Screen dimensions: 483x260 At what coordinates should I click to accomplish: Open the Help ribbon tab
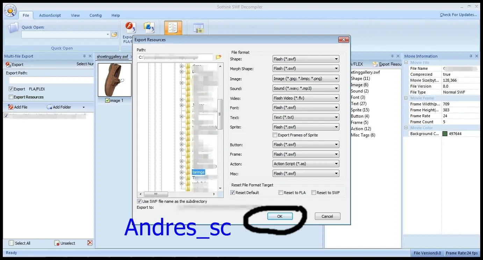click(x=116, y=15)
